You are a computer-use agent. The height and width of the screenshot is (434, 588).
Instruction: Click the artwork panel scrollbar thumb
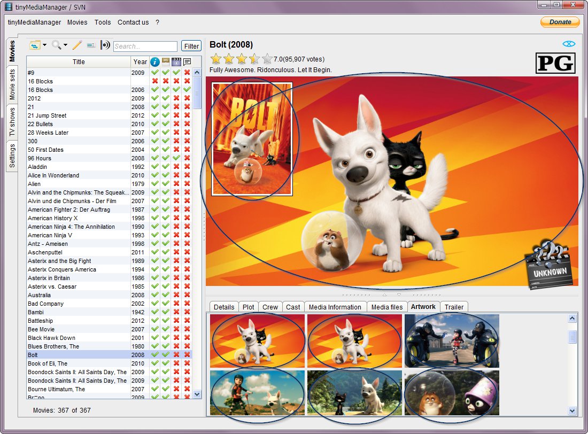[x=572, y=337]
